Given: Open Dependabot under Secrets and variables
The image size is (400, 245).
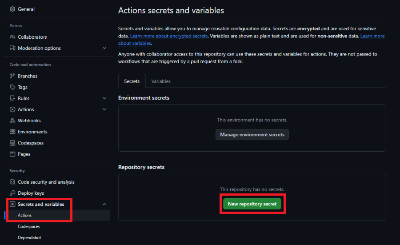Looking at the screenshot, I should pyautogui.click(x=29, y=237).
